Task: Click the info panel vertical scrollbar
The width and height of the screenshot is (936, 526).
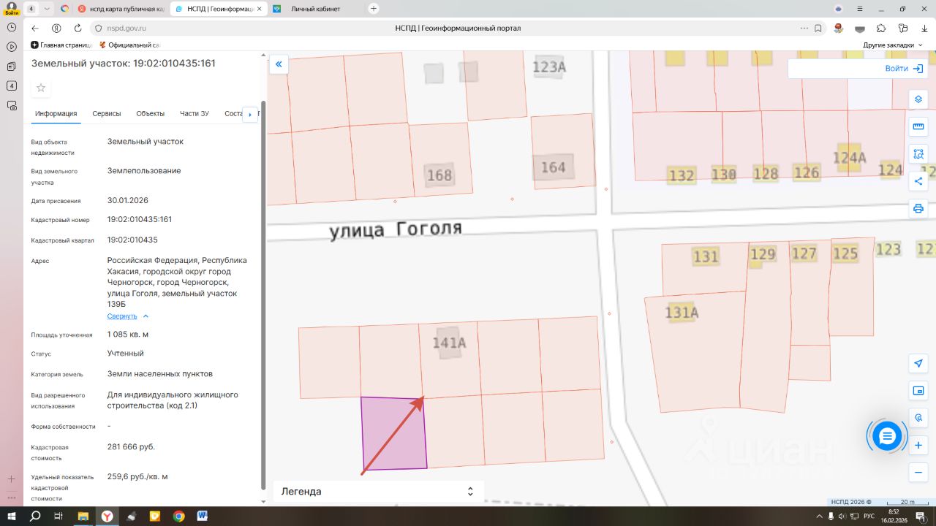Action: pos(263,296)
